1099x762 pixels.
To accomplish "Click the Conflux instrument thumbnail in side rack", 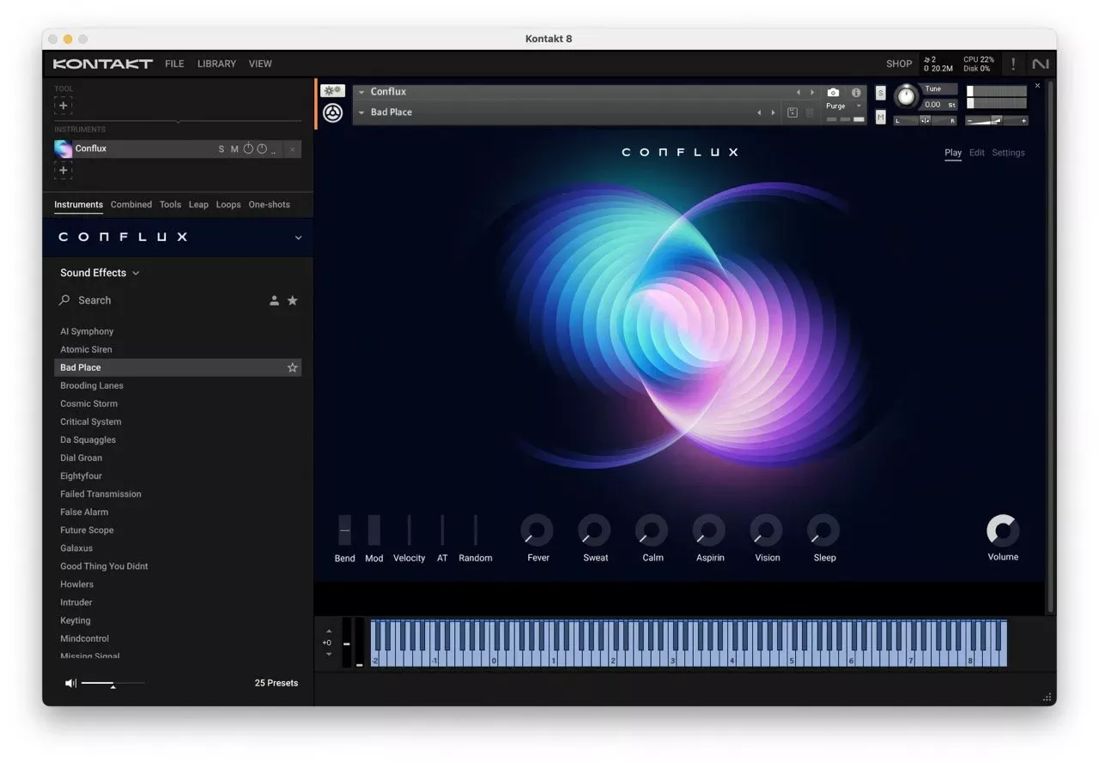I will (64, 148).
